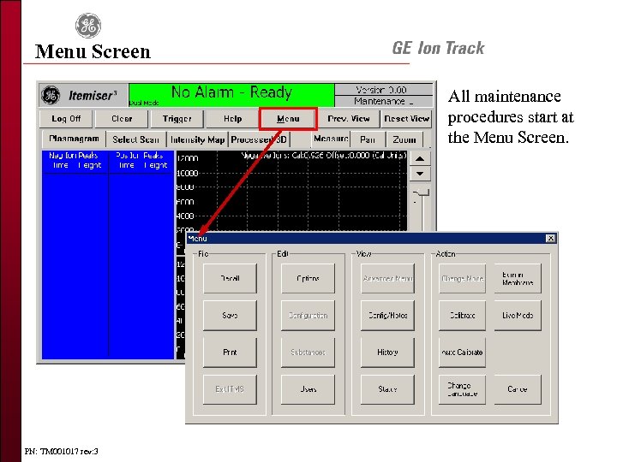Select the Zoom tool
Screen dimensions: 617x462
(x=404, y=139)
